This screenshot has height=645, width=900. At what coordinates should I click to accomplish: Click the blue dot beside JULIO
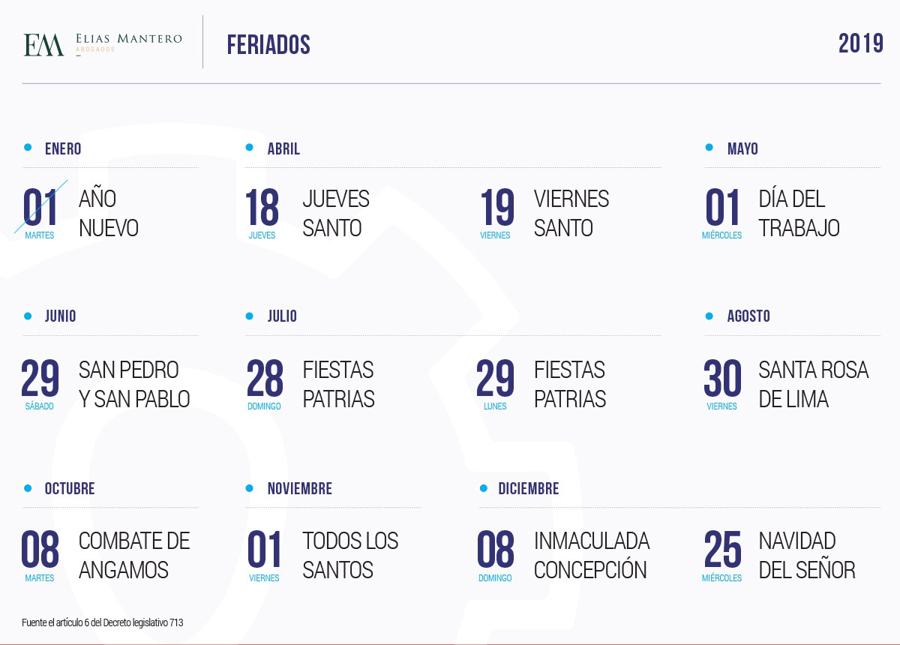(250, 316)
